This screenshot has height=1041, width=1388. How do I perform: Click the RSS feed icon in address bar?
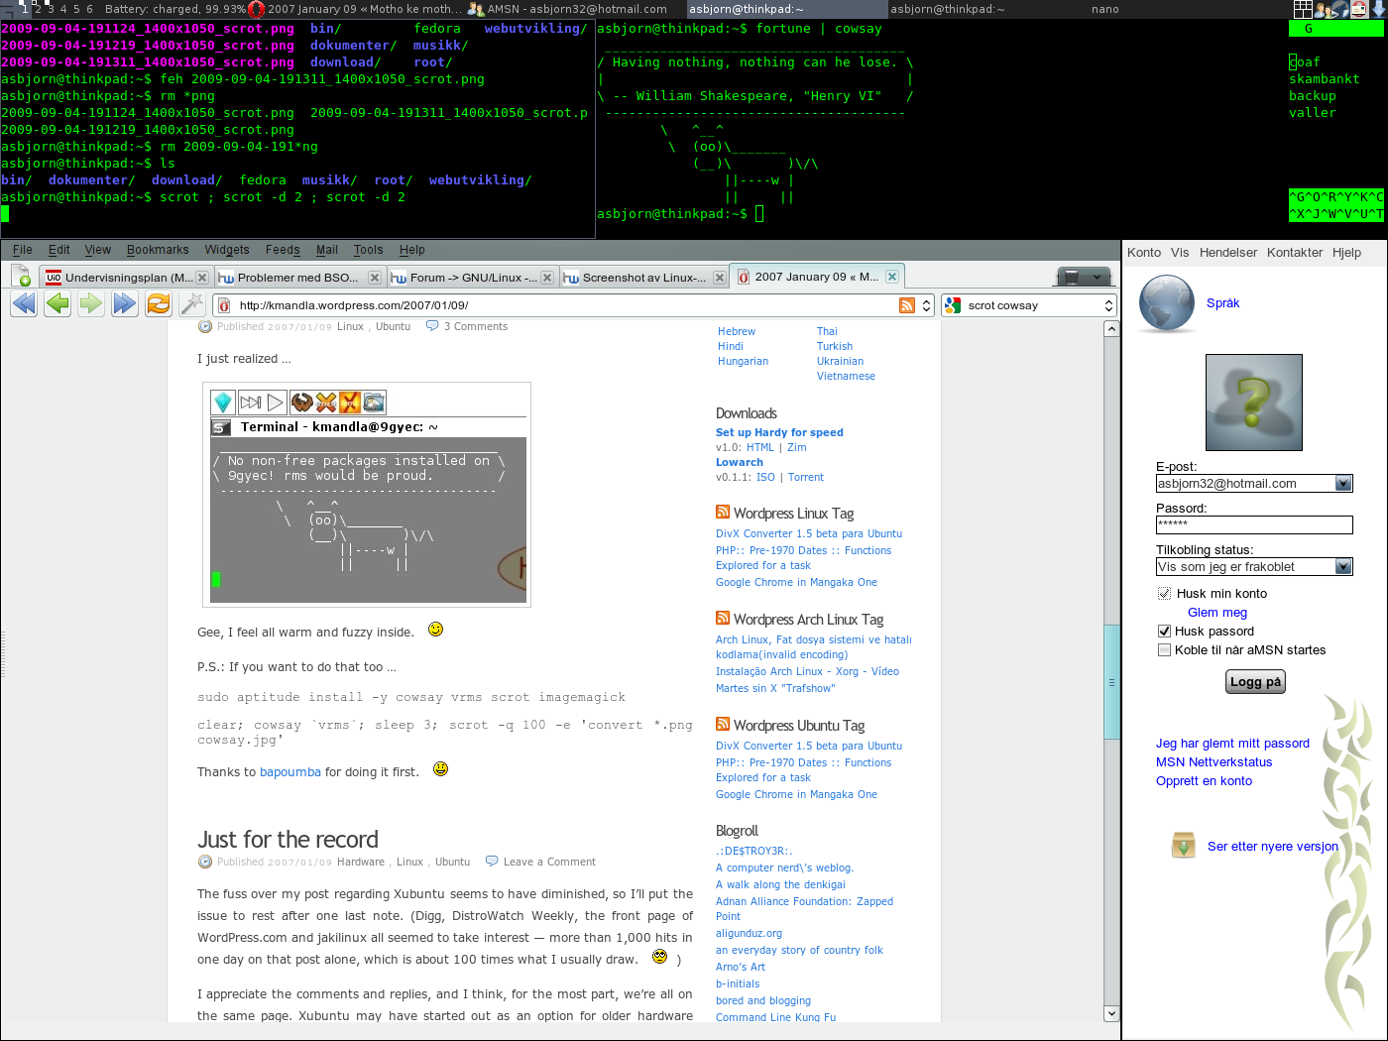coord(907,305)
